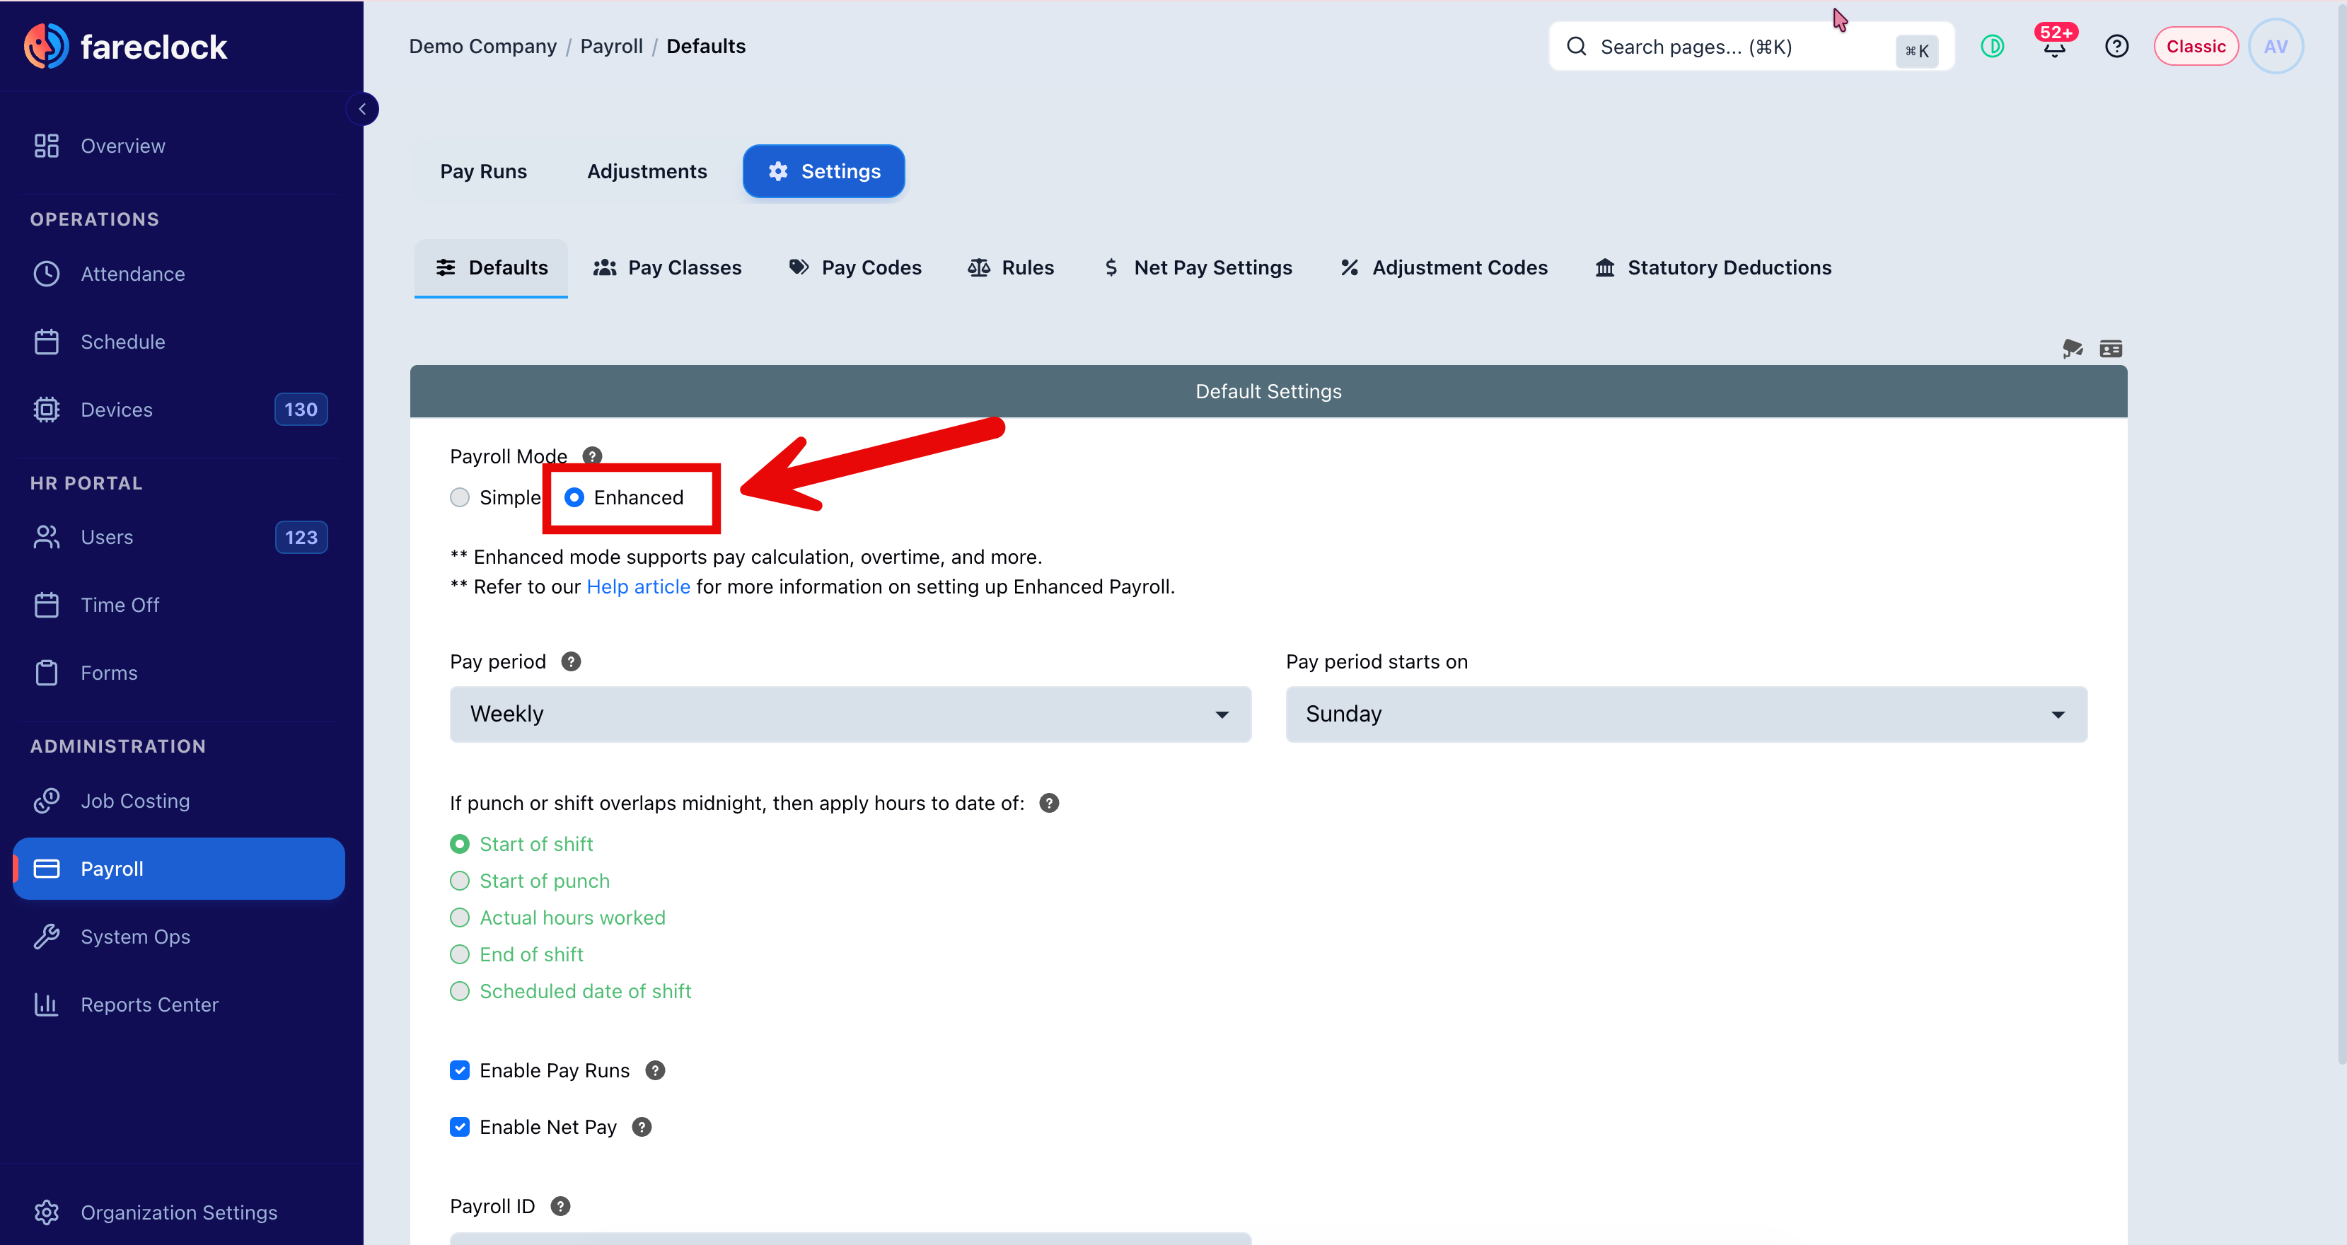Open the Help article link

click(638, 586)
